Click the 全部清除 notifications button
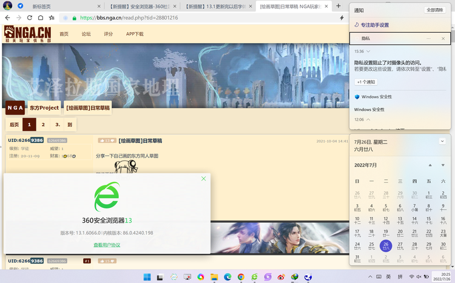455x283 pixels. pos(435,10)
